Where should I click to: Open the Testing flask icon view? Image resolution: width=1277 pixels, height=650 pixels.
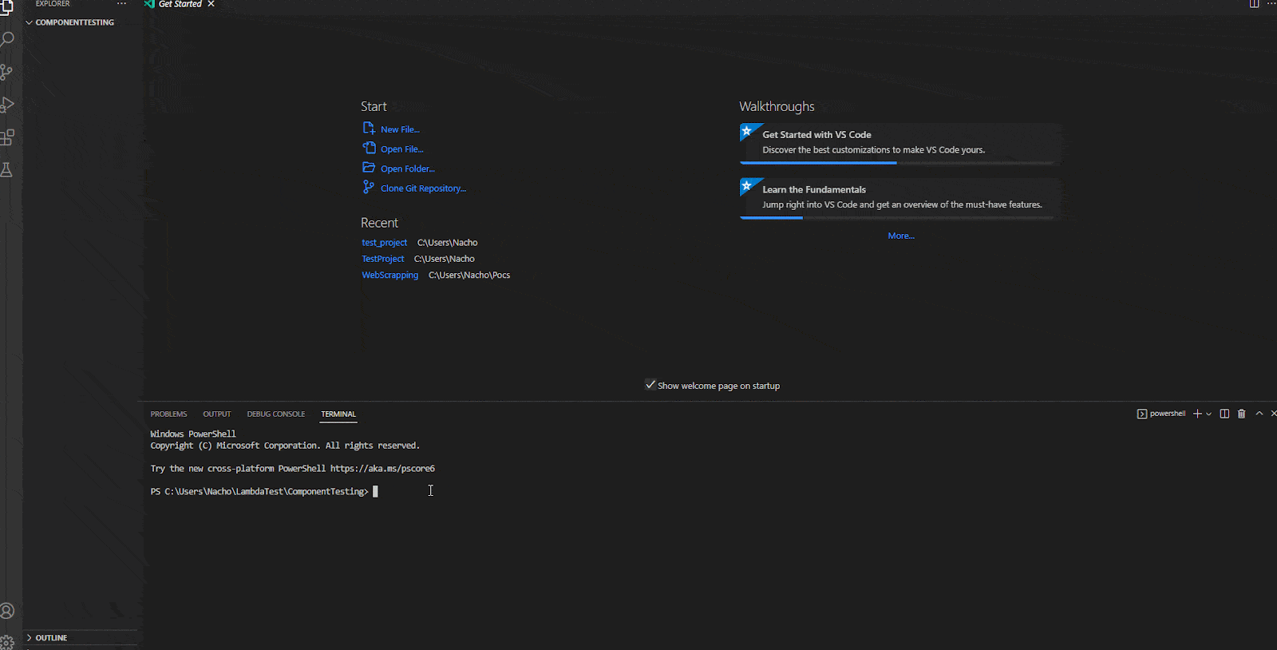tap(7, 170)
